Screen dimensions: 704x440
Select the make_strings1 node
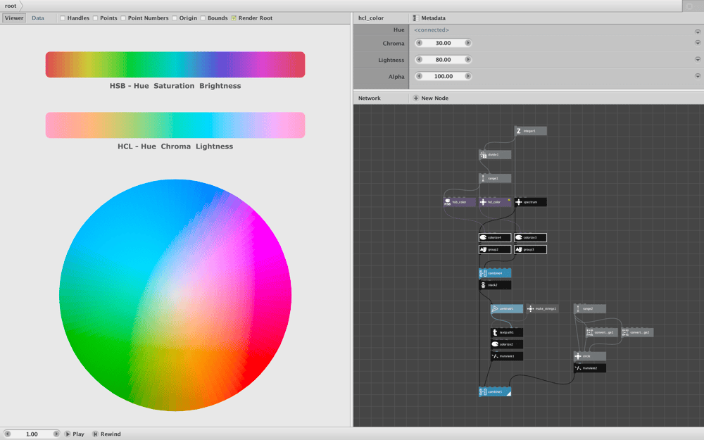tap(542, 309)
